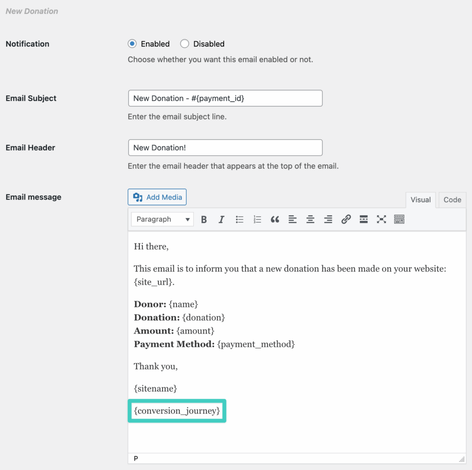Switch to the Visual editor tab
This screenshot has height=470, width=472.
[420, 200]
